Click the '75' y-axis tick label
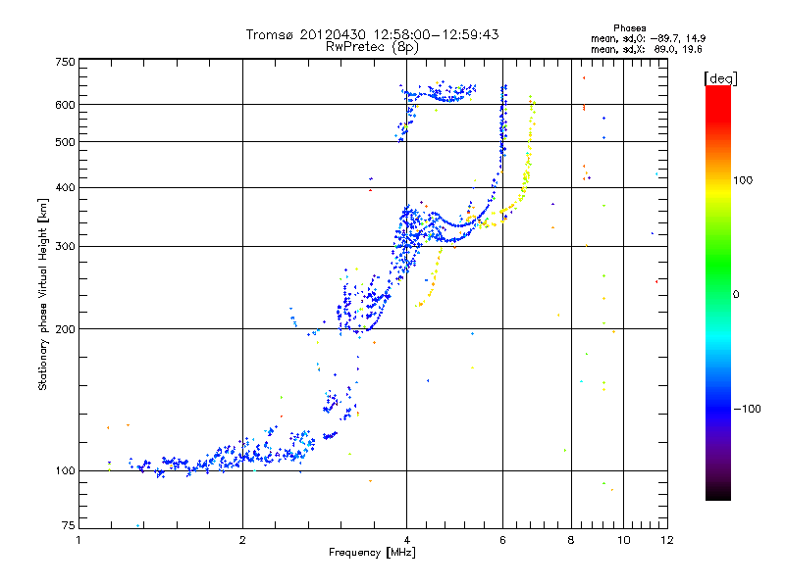 pyautogui.click(x=69, y=525)
